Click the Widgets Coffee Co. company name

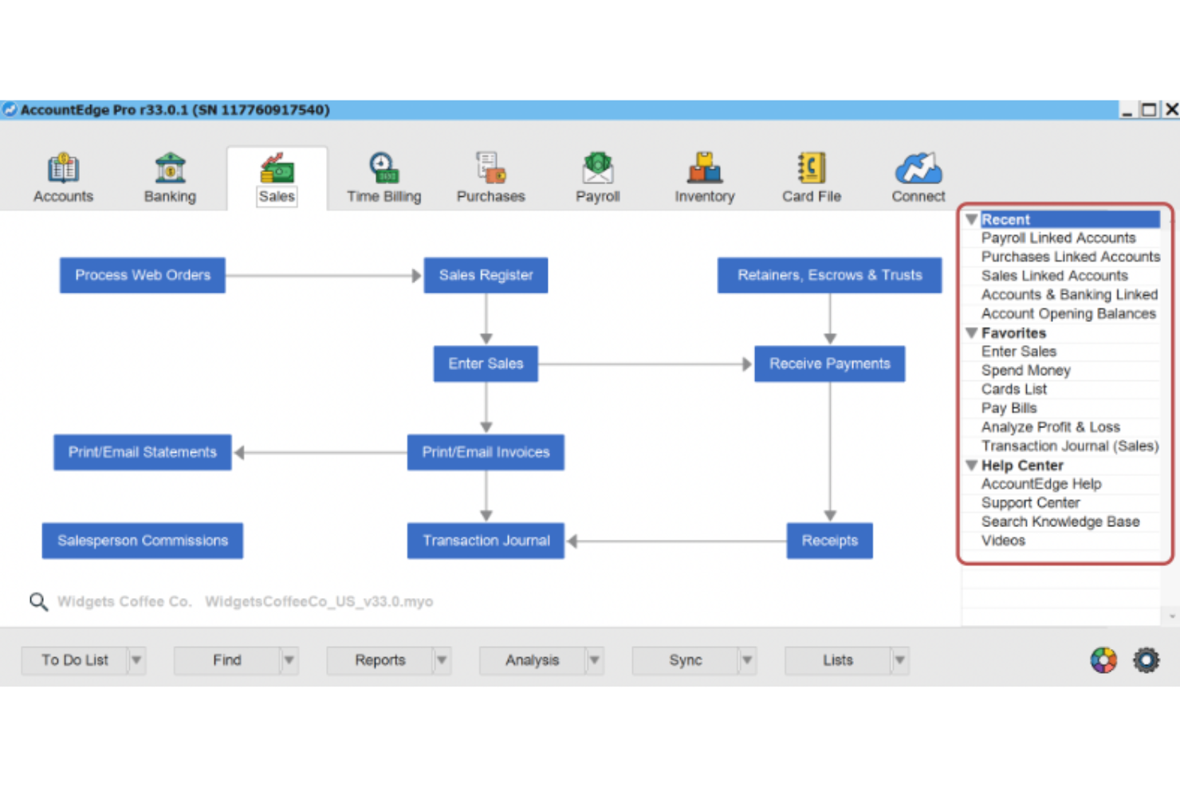(x=124, y=601)
